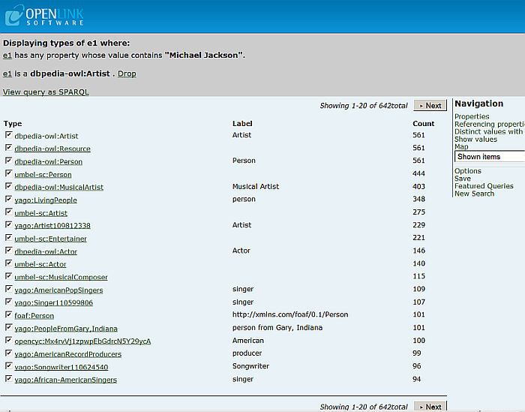Open yago:Artist109812338 link

coord(52,226)
